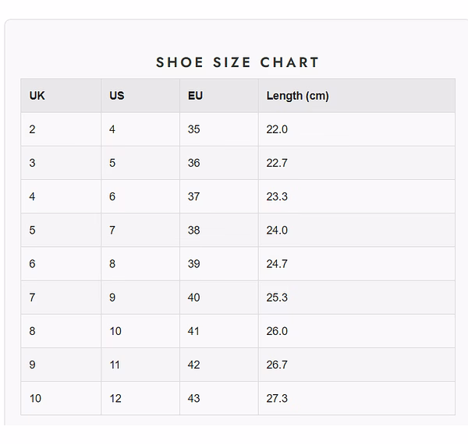Select the EU 43 cell

(x=194, y=398)
